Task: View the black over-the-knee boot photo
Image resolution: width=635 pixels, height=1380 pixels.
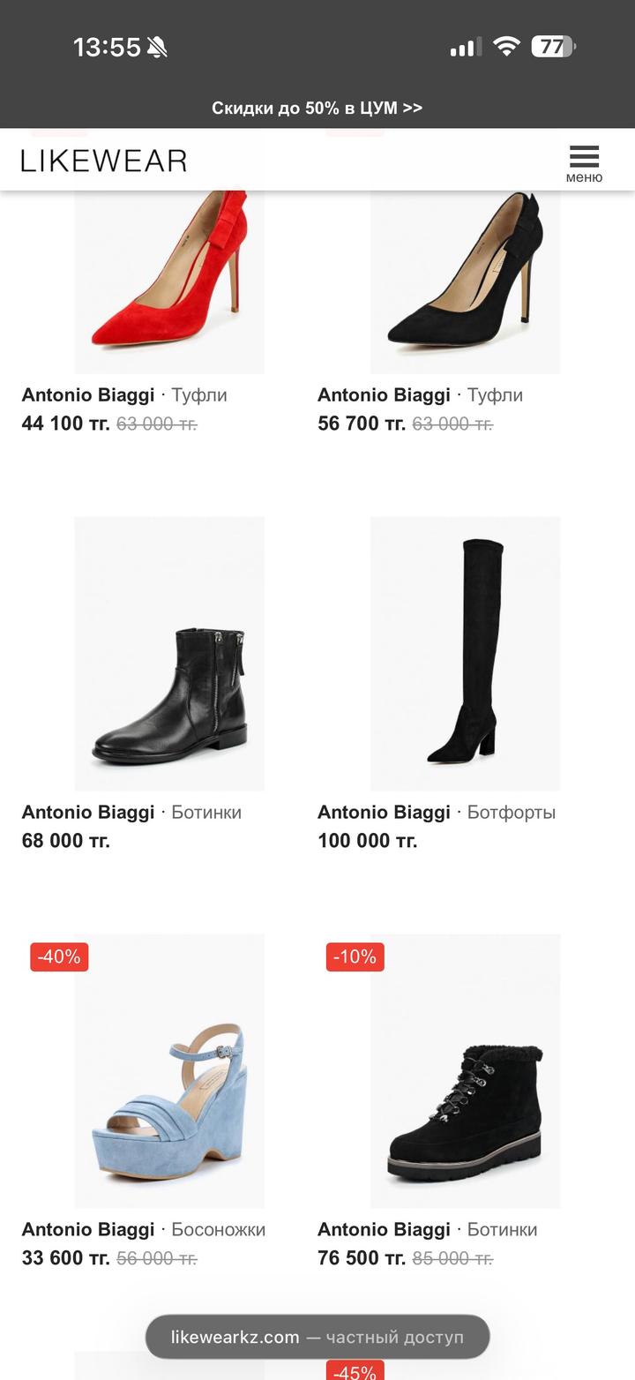Action: coord(465,653)
